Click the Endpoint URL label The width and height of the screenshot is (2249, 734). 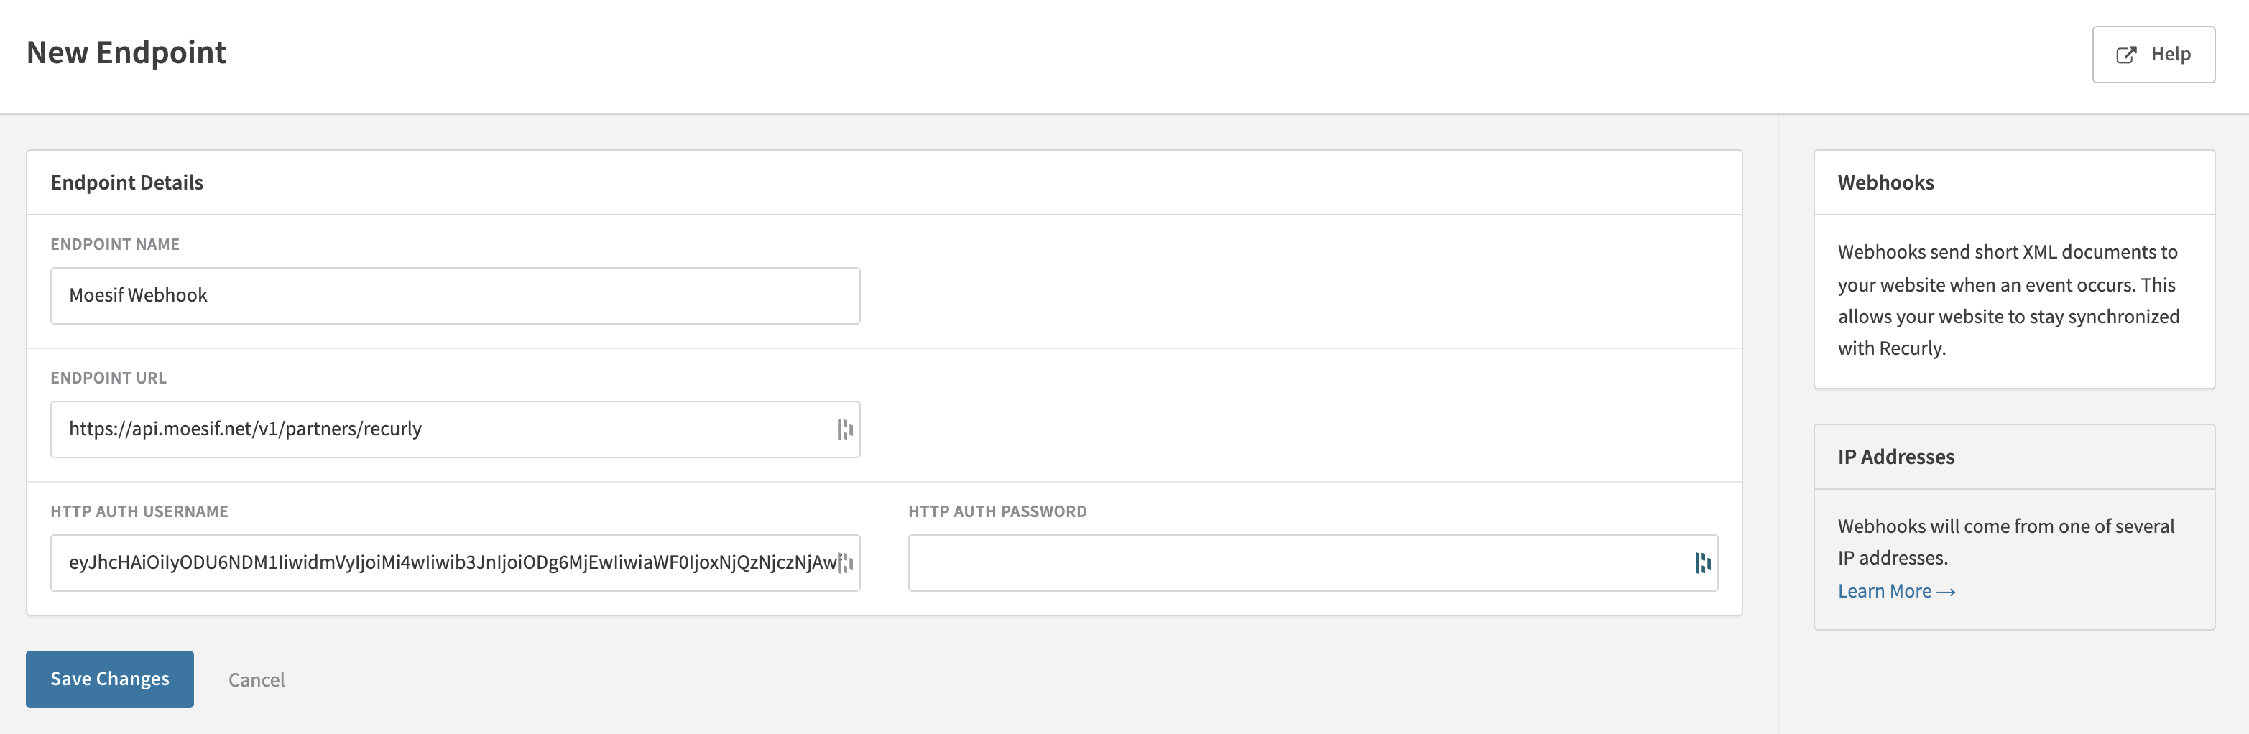[108, 378]
